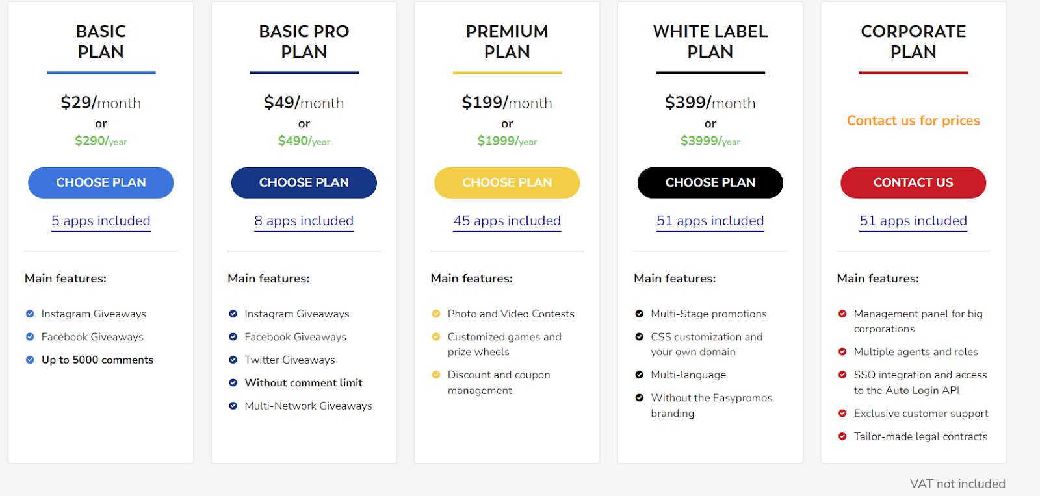
Task: Choose the Premium Plan
Action: (x=507, y=182)
